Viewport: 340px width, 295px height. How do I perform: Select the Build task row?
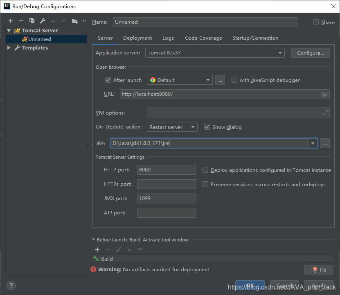point(213,258)
